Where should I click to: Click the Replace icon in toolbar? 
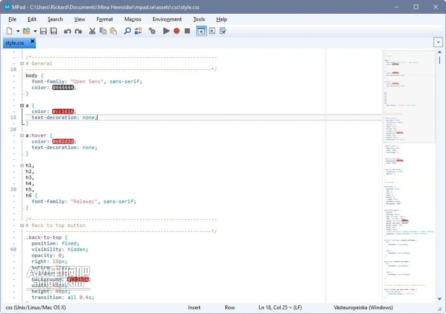(138, 31)
